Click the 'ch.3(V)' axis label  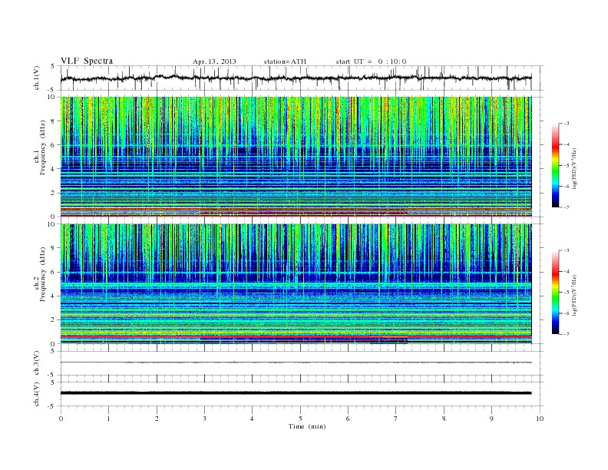(x=37, y=363)
